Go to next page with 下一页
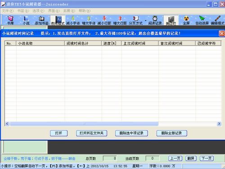The height and width of the screenshot is (169, 225). click(207, 158)
